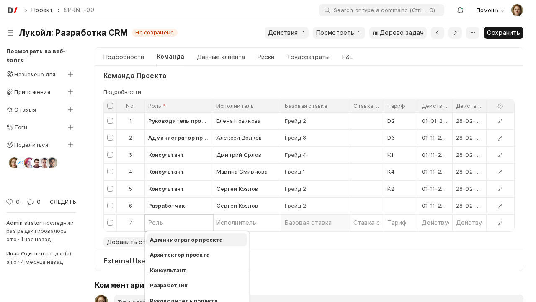536x302 pixels.
Task: Select the K4 tariff cell
Action: (401, 172)
